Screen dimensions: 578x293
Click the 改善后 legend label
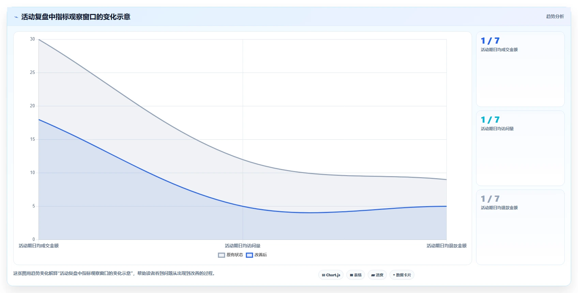261,255
